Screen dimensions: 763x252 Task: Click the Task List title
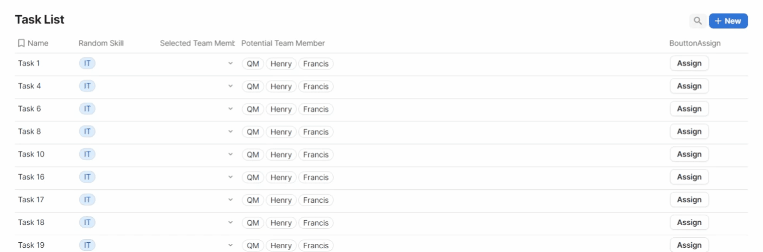[x=40, y=19]
